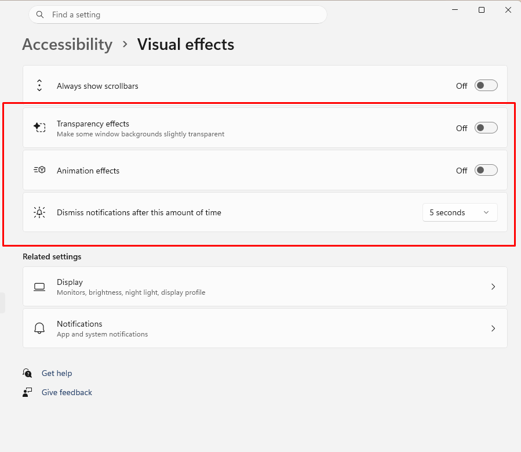Click the Give feedback person icon
The image size is (521, 452).
click(27, 392)
